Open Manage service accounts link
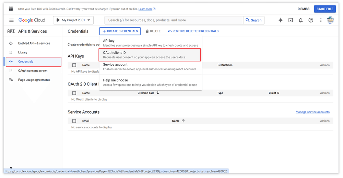343x178 pixels. tap(312, 112)
